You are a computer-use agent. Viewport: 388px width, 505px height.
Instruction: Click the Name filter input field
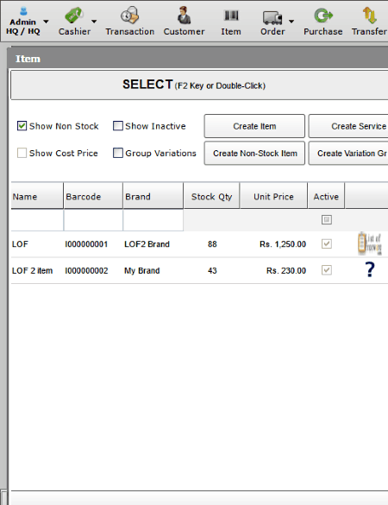(x=37, y=220)
